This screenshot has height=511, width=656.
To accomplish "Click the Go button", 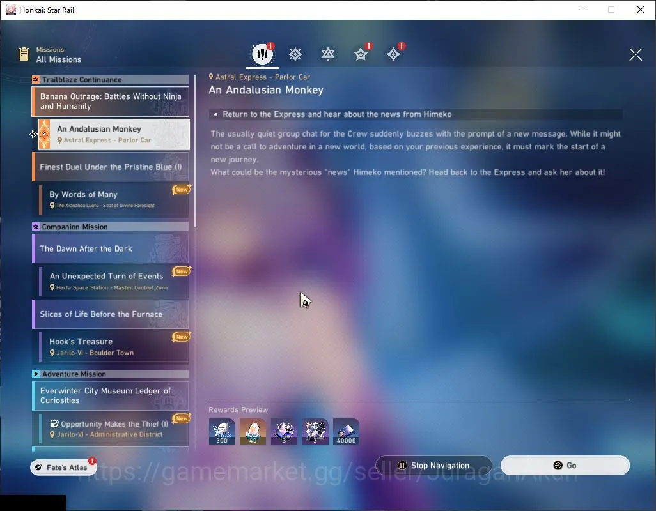I will 565,466.
